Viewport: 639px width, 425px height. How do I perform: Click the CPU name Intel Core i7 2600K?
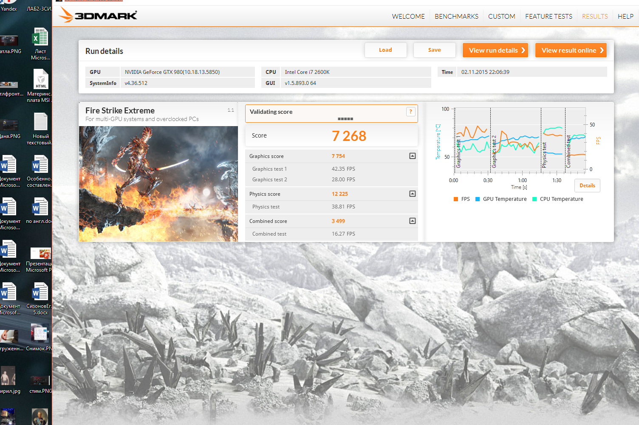pyautogui.click(x=307, y=72)
